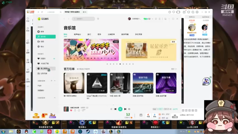
Task: Open the playlist below 'High'
Action: 41,91
